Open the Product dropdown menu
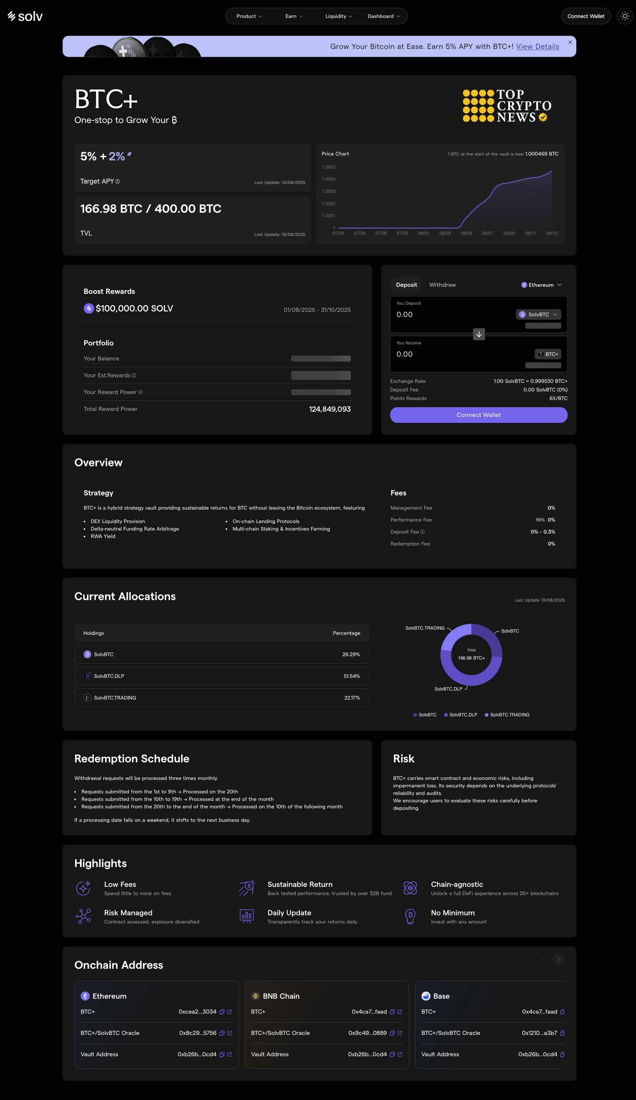 click(x=249, y=16)
